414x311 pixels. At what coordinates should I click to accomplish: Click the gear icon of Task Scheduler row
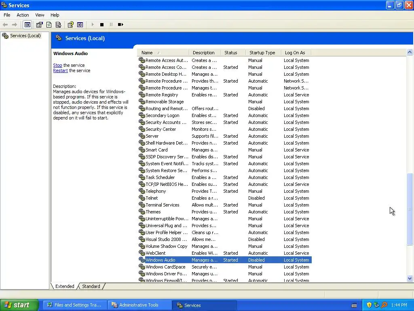pyautogui.click(x=142, y=177)
